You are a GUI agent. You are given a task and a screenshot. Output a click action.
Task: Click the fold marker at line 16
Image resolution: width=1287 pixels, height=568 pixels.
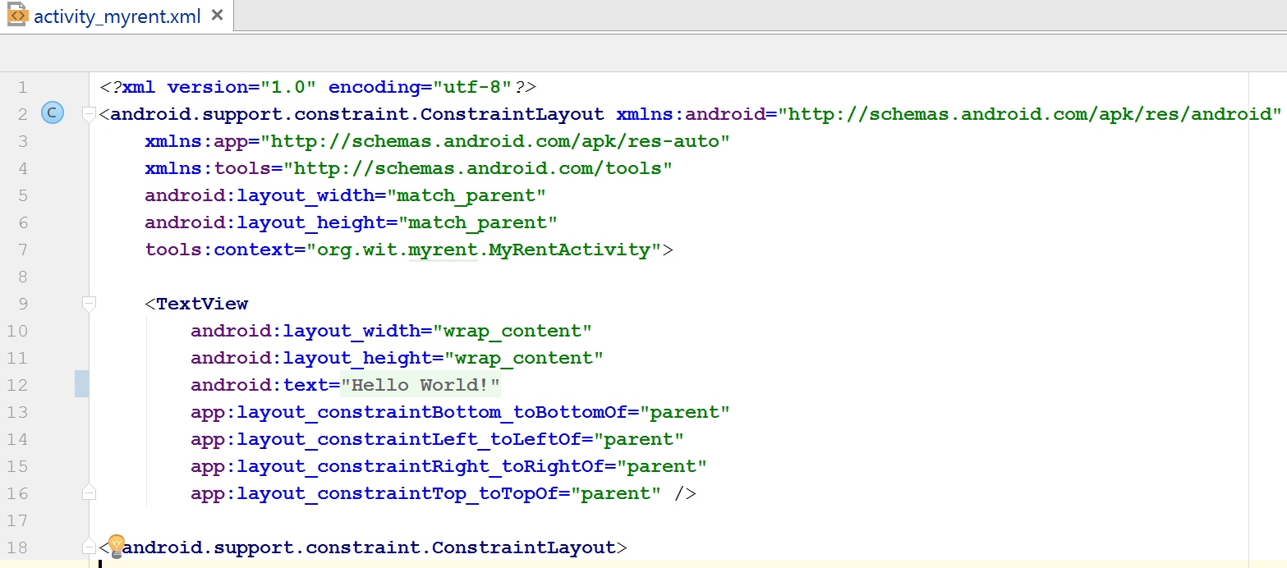click(88, 492)
